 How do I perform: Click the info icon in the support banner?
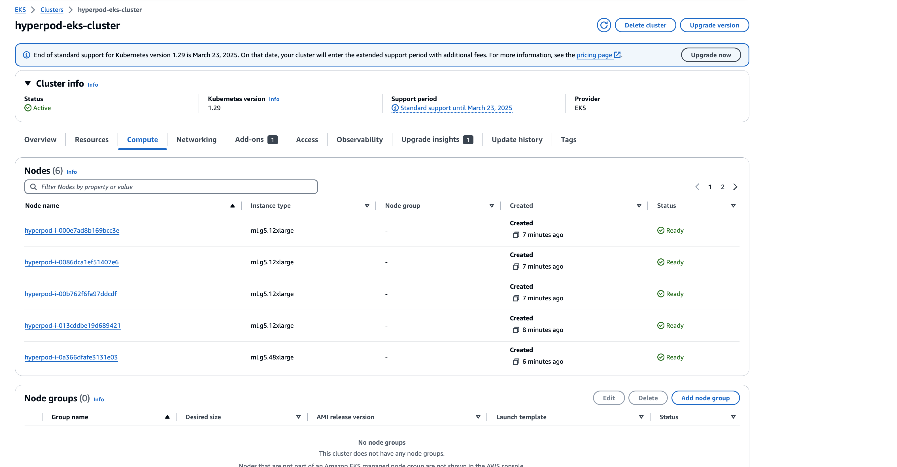click(26, 55)
